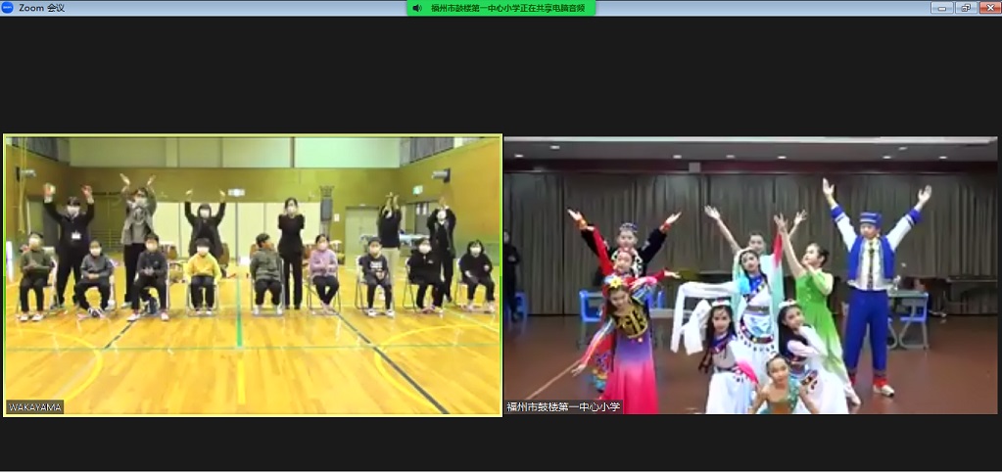Minimize the Zoom meeting window
This screenshot has height=473, width=1002.
941,8
